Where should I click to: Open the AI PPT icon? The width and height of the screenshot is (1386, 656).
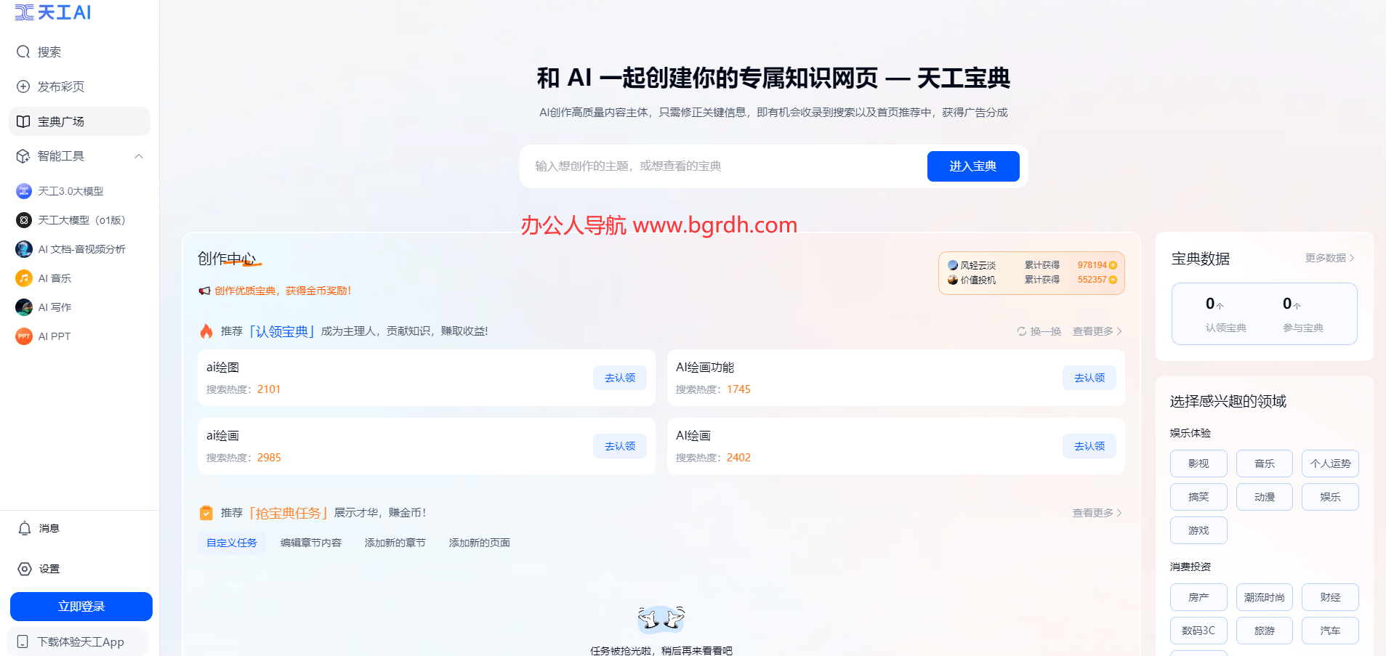[24, 336]
